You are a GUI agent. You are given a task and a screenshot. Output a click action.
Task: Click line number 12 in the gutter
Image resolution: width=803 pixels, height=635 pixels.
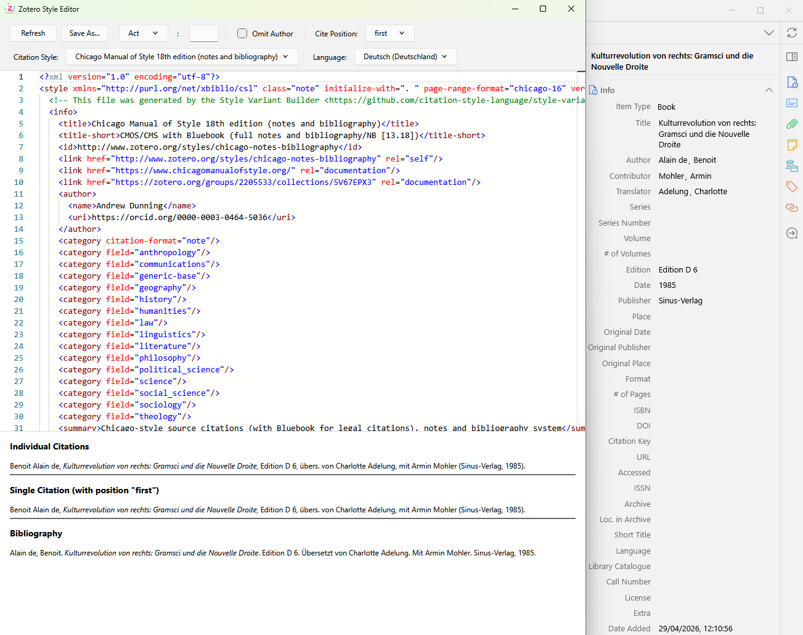click(x=18, y=206)
